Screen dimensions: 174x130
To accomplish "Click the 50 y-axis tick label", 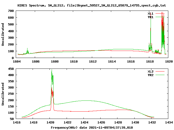I will [12, 119].
